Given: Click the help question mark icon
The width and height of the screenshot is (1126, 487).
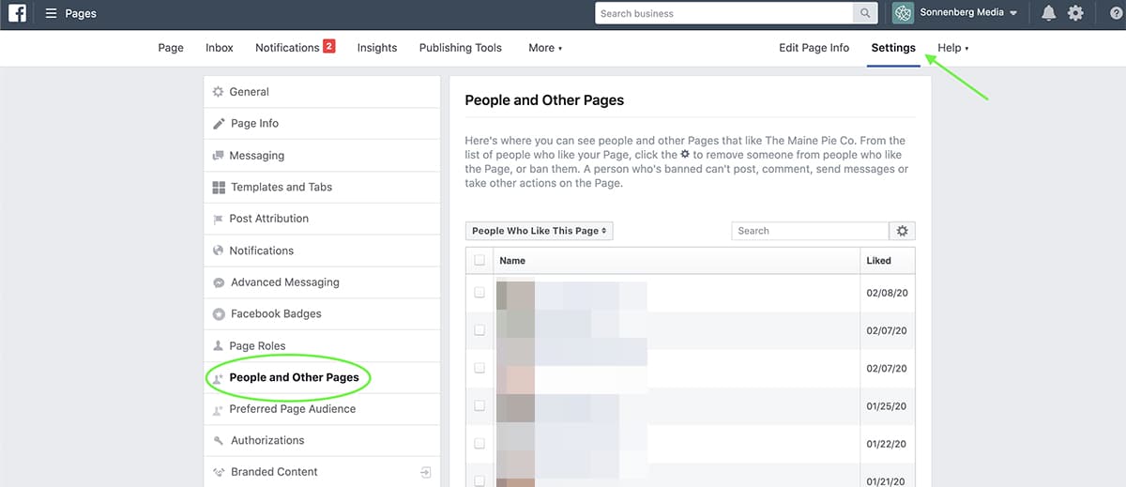Looking at the screenshot, I should tap(1116, 13).
